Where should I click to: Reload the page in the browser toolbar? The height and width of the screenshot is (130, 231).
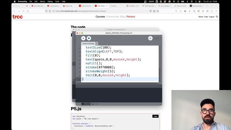point(23,11)
